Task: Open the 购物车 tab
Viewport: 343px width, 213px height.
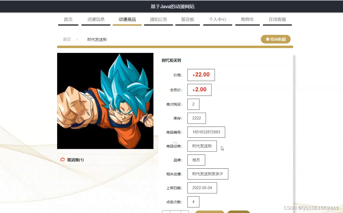Action: tap(248, 19)
